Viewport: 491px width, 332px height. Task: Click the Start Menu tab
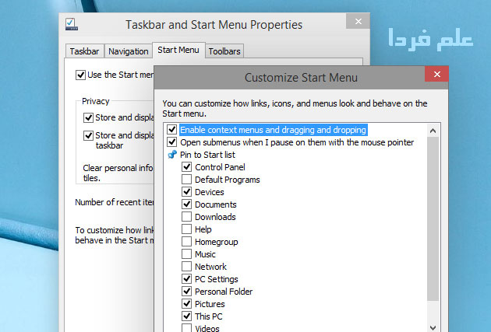tap(178, 51)
